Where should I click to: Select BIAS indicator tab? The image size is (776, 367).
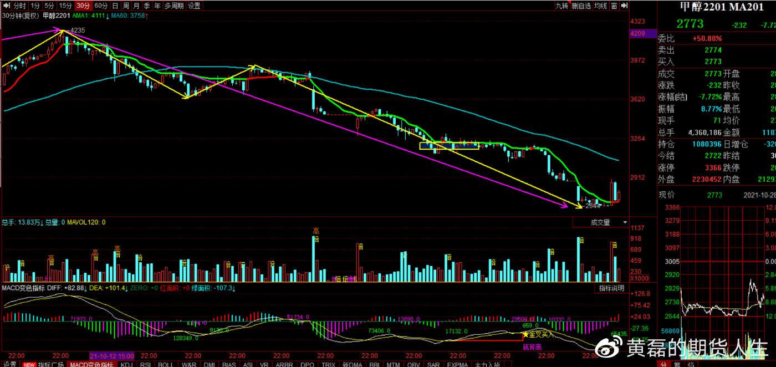(x=229, y=364)
